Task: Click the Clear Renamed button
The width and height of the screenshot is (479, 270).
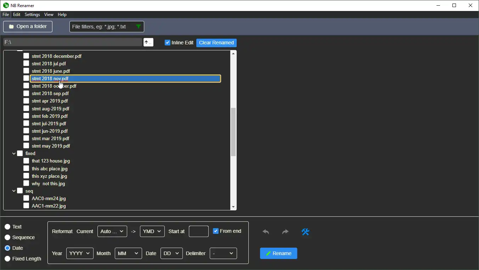Action: pyautogui.click(x=216, y=43)
